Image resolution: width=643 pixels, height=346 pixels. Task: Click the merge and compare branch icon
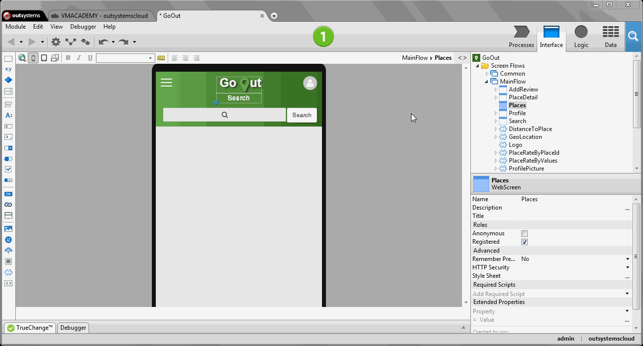71,42
